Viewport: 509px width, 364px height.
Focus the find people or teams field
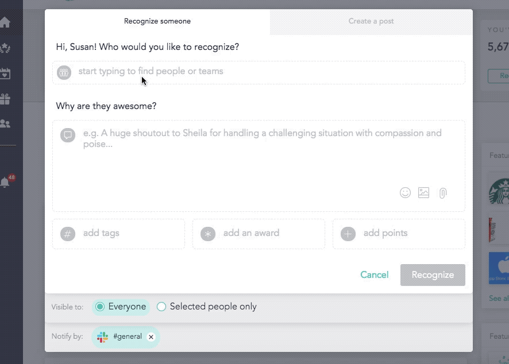tap(259, 72)
